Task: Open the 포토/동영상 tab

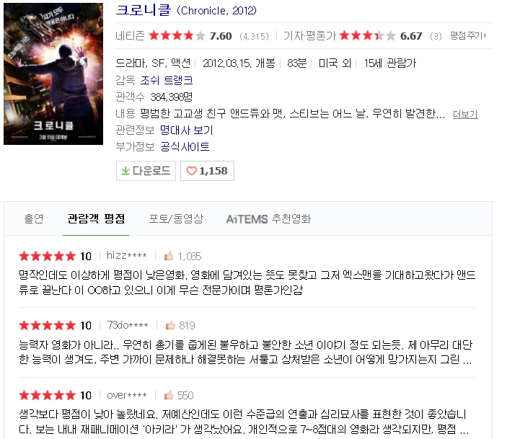Action: click(x=176, y=219)
